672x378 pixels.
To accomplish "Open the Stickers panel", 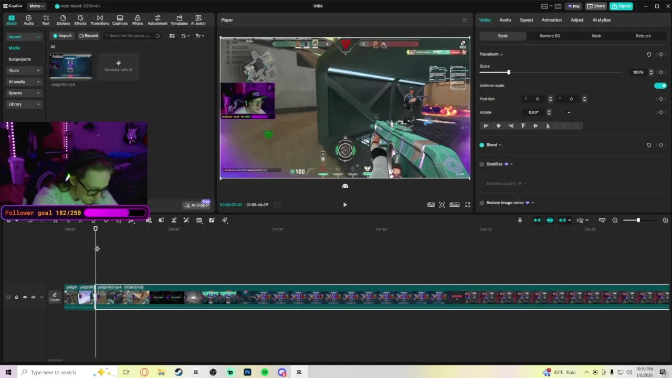I will point(63,20).
